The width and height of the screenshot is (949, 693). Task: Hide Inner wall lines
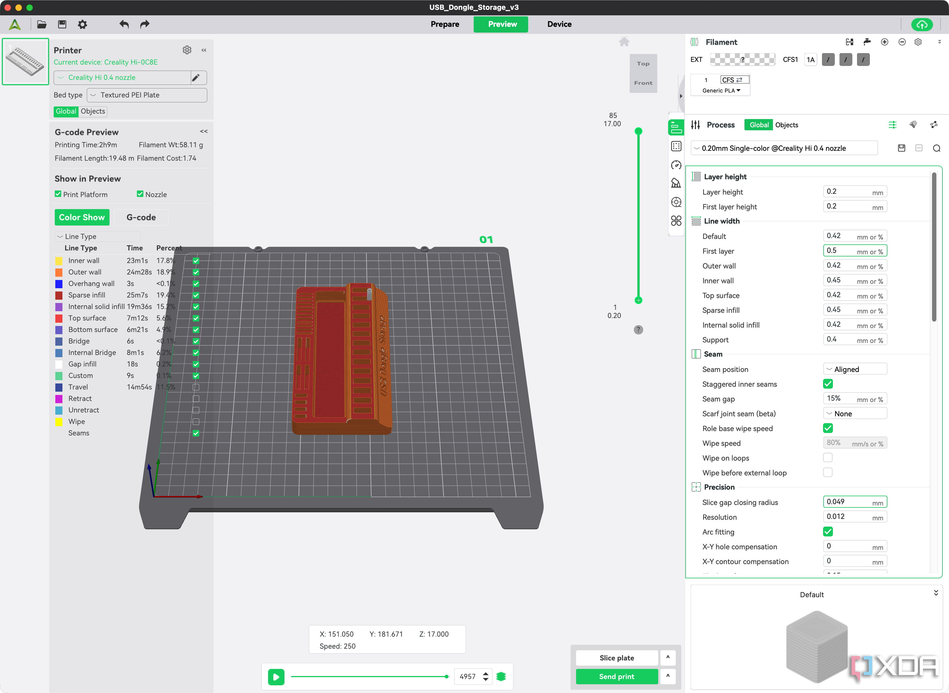pyautogui.click(x=196, y=261)
